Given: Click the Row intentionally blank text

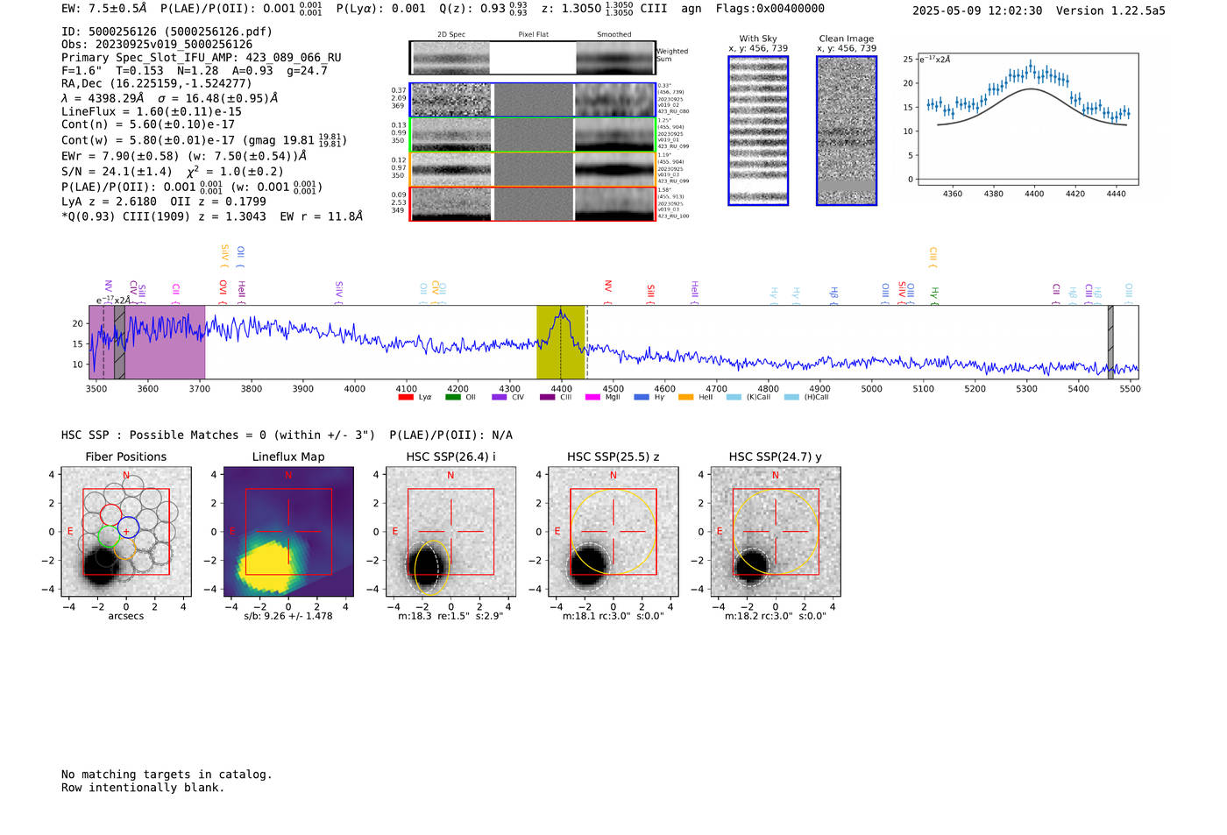Looking at the screenshot, I should tap(143, 788).
